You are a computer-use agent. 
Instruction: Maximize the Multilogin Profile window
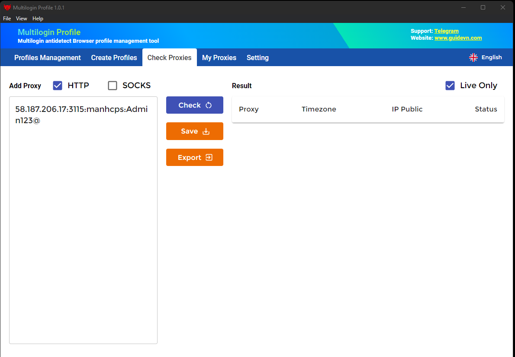pos(483,7)
